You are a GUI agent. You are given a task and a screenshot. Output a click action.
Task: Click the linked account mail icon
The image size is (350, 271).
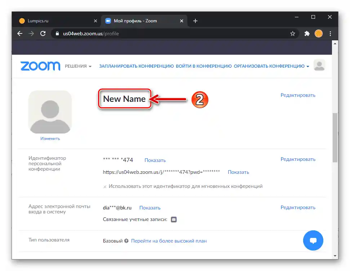click(x=174, y=220)
